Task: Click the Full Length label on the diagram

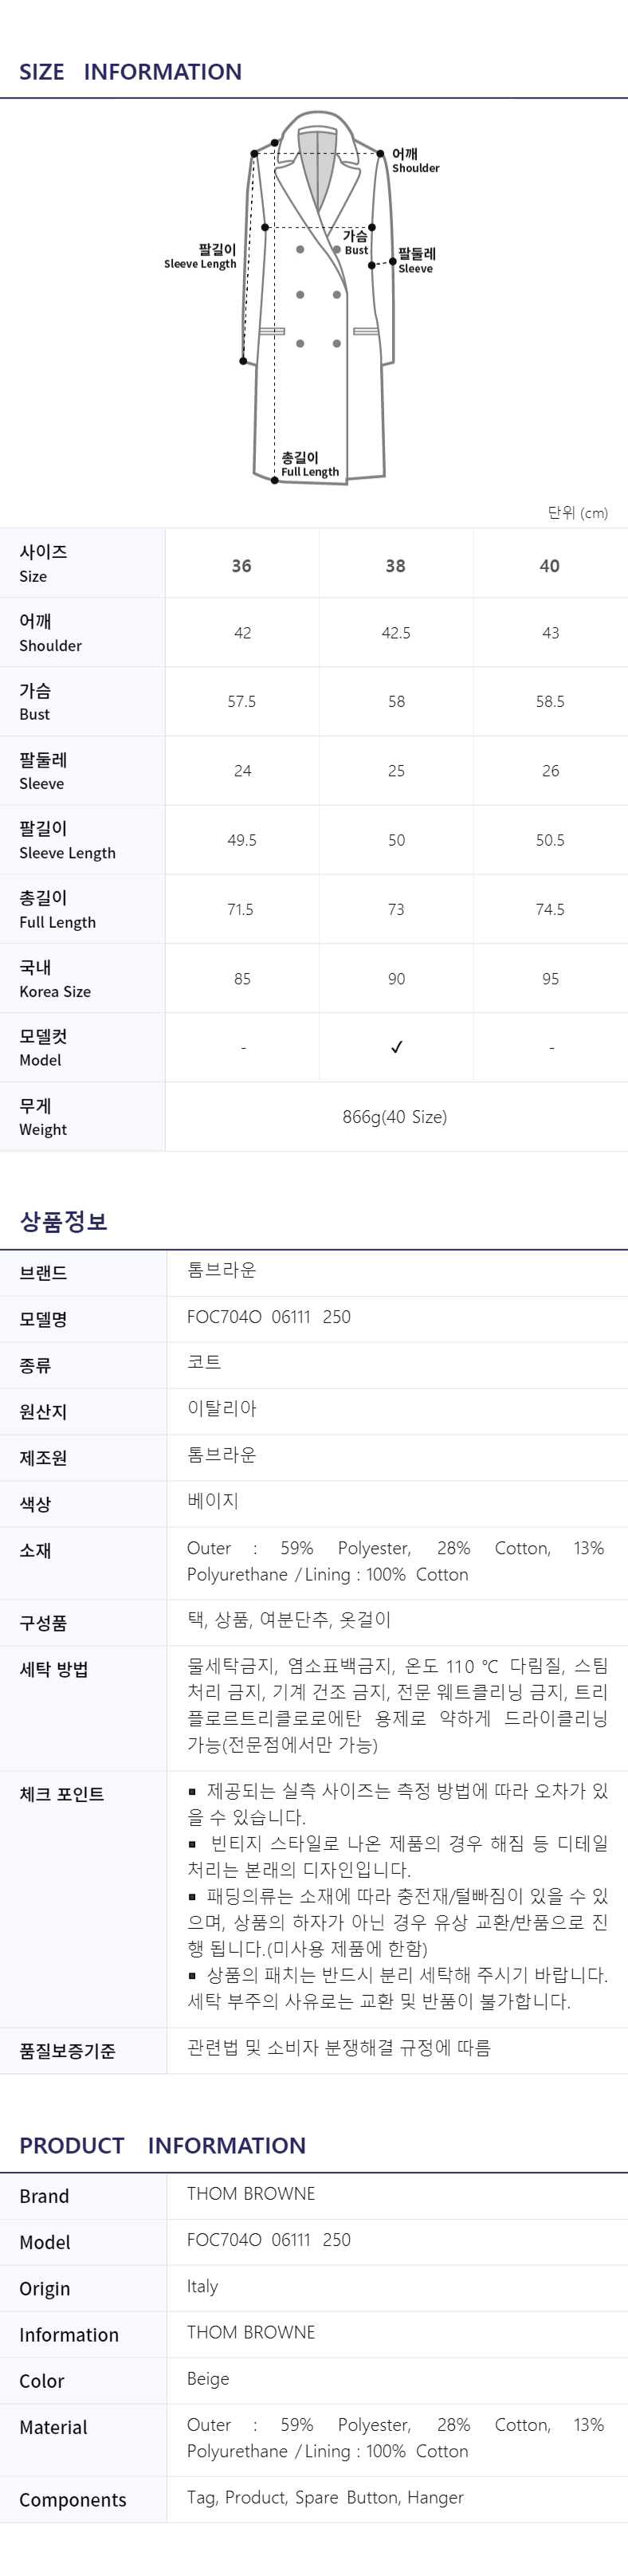Action: 309,464
